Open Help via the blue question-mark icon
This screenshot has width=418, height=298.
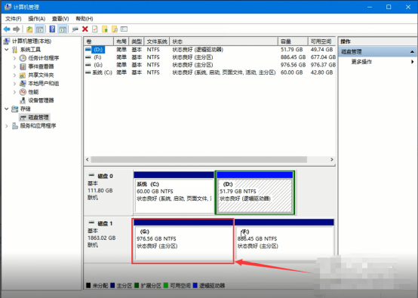coord(52,29)
